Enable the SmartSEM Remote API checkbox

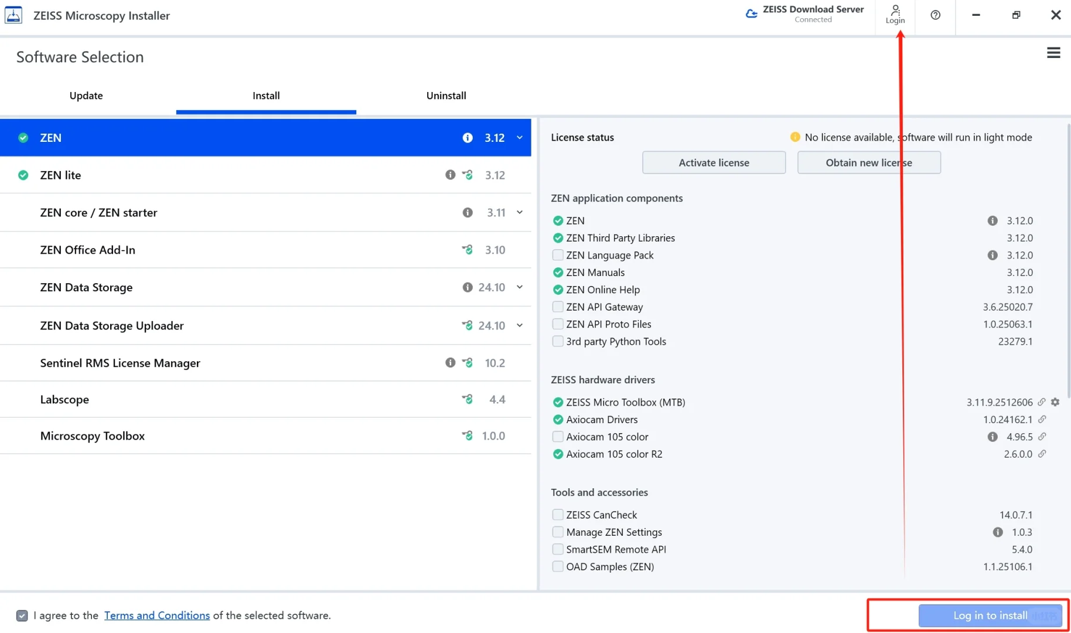558,549
